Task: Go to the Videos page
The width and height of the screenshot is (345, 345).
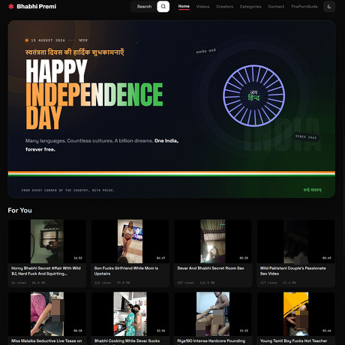Action: pyautogui.click(x=202, y=7)
